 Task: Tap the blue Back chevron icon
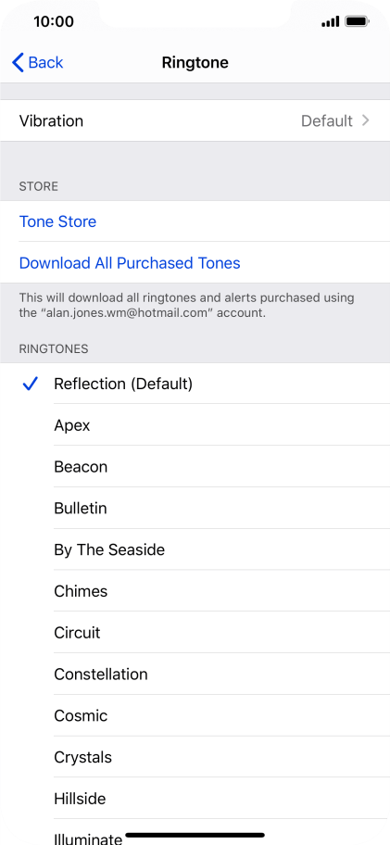pyautogui.click(x=18, y=62)
